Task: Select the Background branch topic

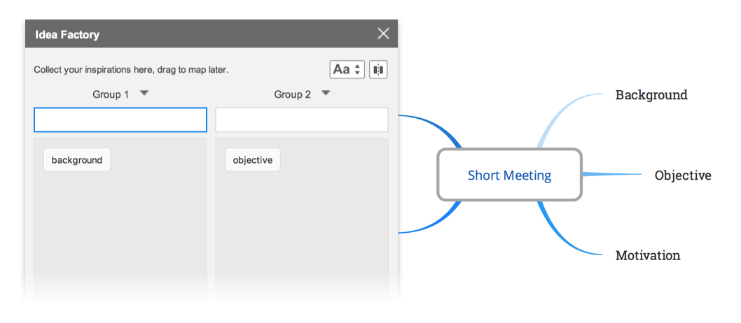Action: coord(651,95)
